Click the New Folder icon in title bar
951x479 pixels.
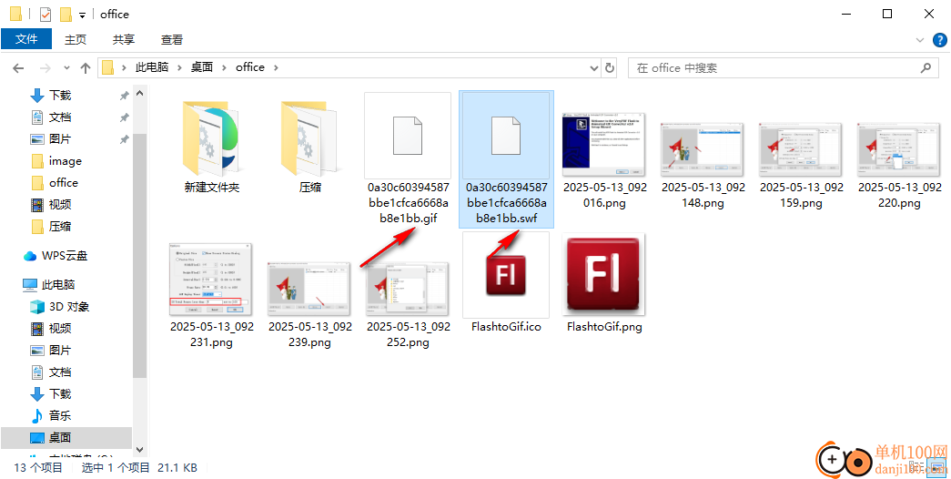coord(66,14)
